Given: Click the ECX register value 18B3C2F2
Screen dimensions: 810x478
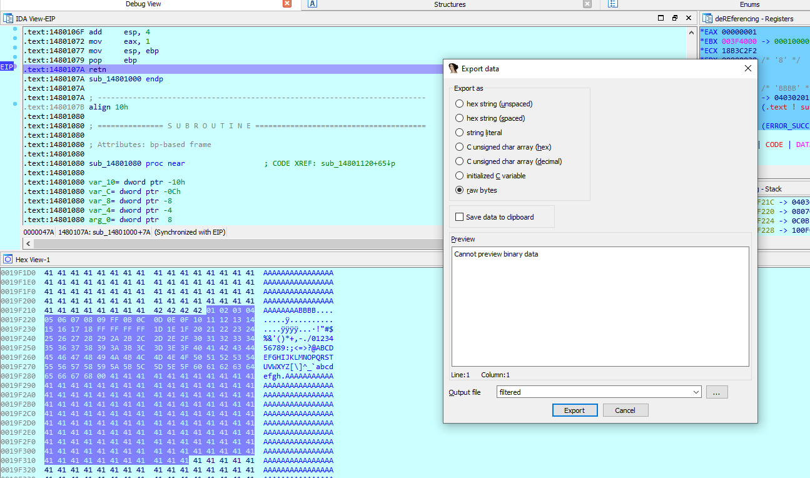Looking at the screenshot, I should (x=739, y=51).
